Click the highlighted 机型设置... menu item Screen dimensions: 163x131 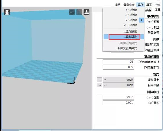coord(124,37)
